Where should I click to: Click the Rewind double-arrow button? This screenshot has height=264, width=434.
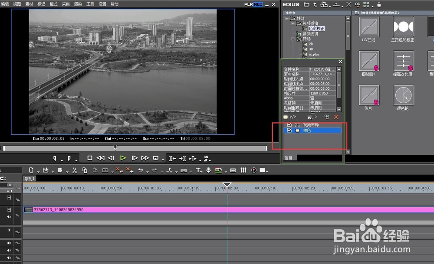point(101,158)
